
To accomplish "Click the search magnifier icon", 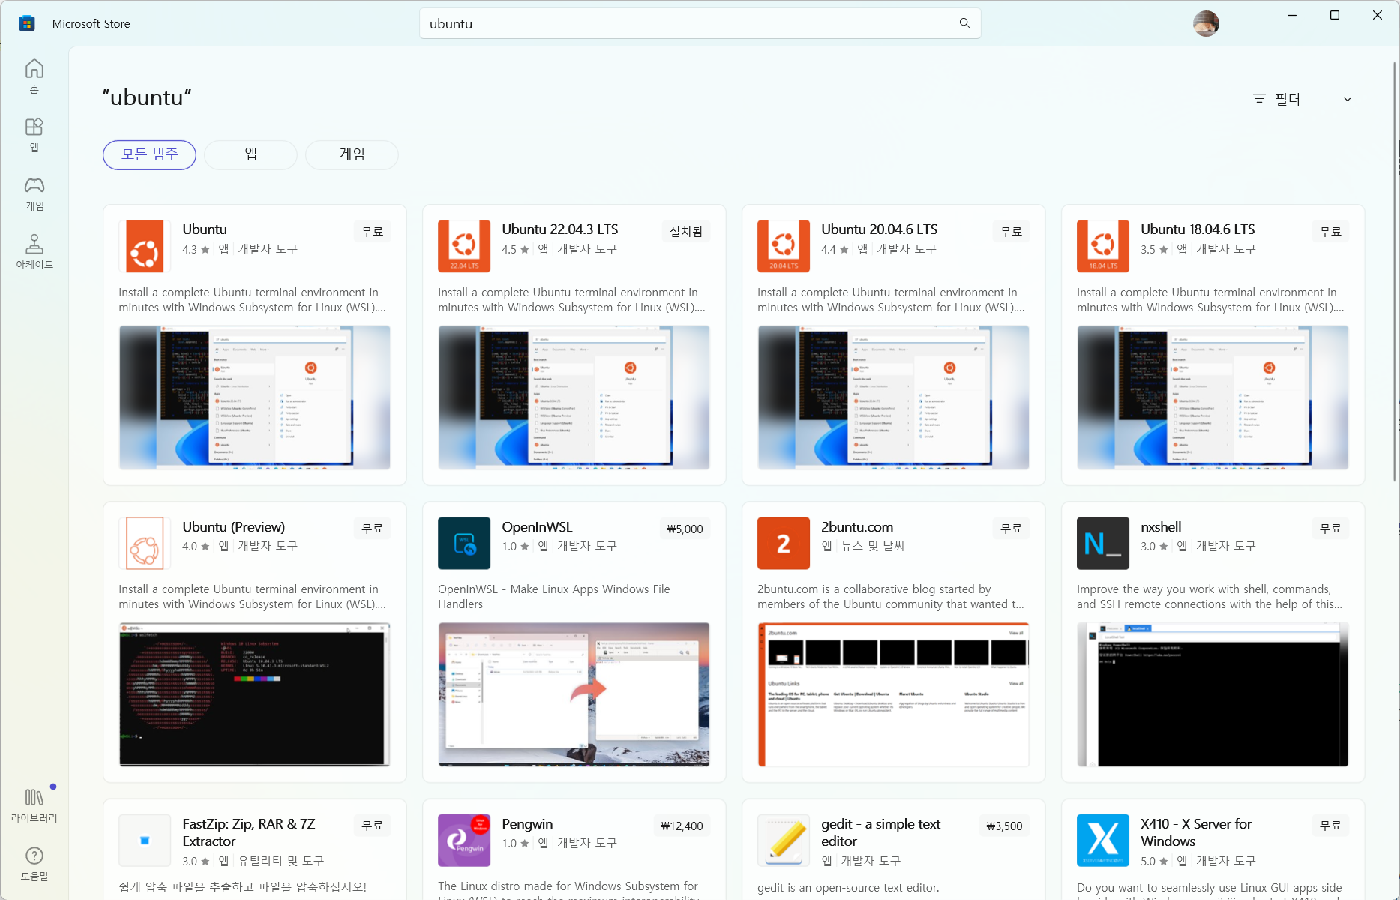I will coord(964,23).
